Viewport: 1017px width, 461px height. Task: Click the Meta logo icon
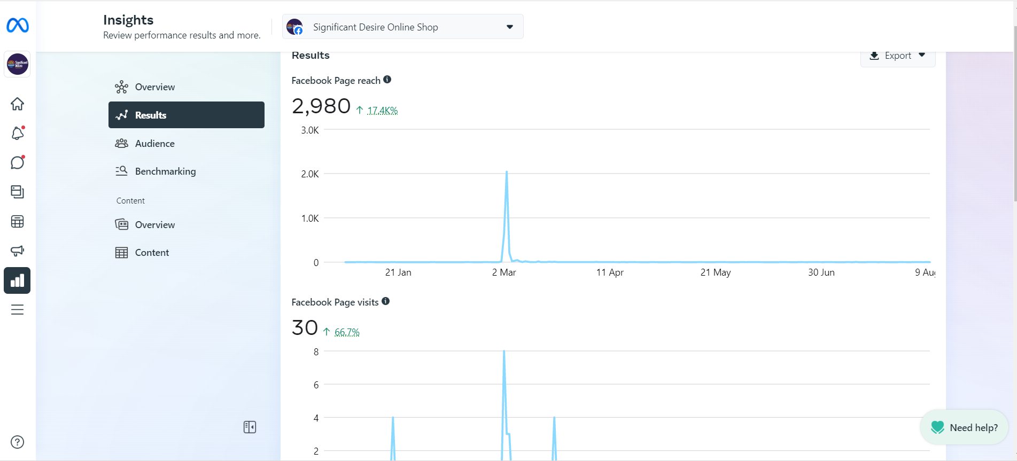(18, 25)
